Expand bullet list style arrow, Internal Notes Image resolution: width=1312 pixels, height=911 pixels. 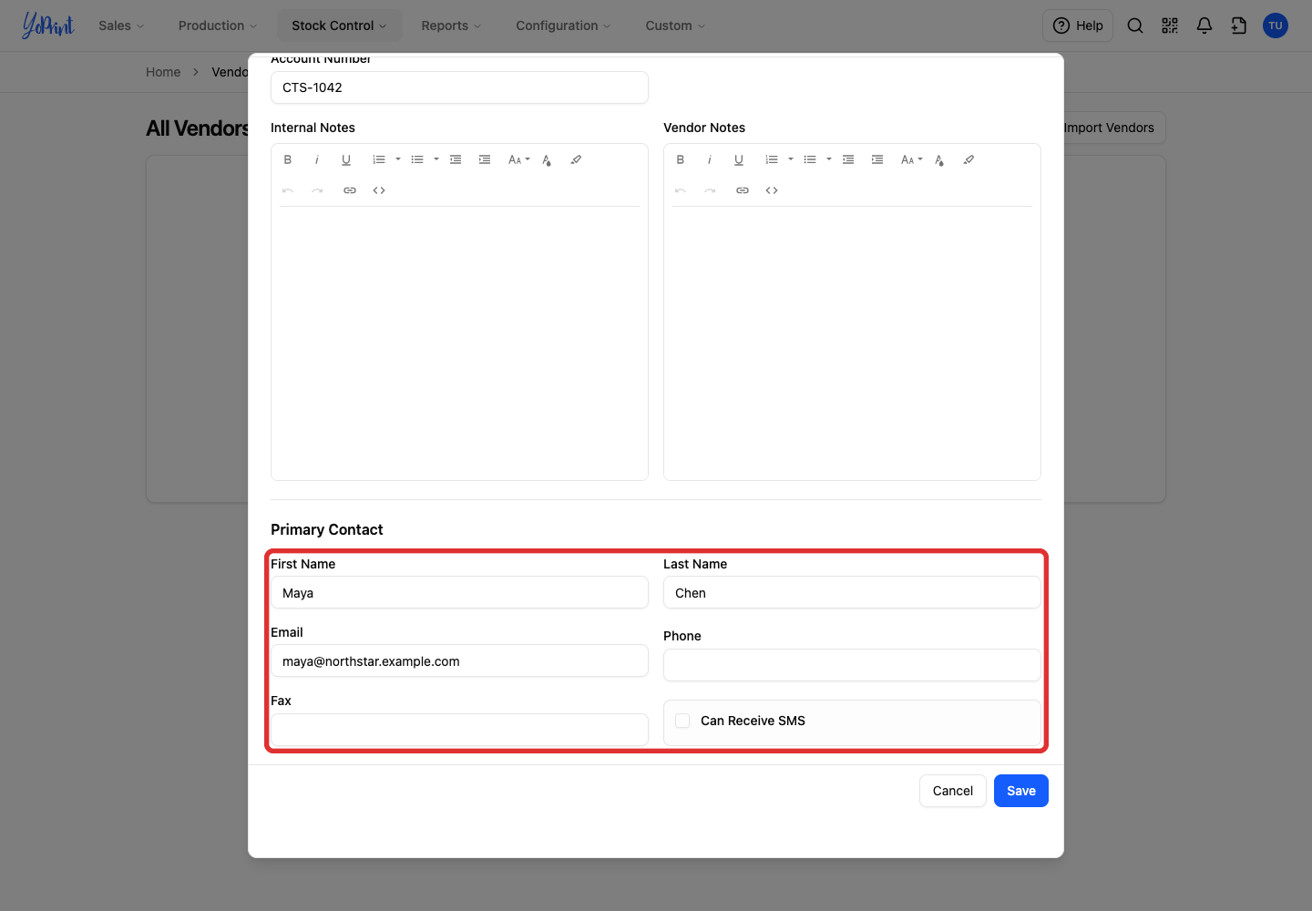tap(436, 159)
